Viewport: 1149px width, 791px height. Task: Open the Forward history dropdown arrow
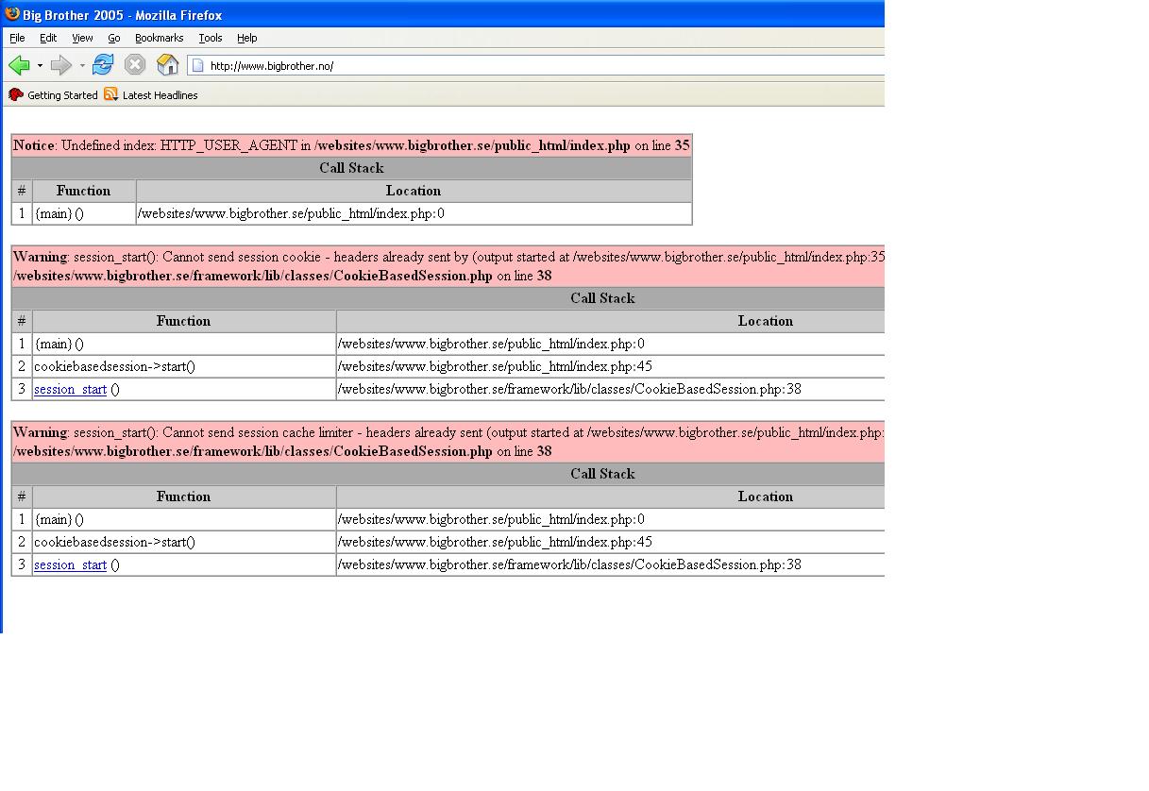click(x=82, y=66)
